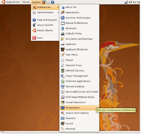Viewport: 141px width, 134px height.
Task: Open About Me preferences
Action: [x=79, y=7]
